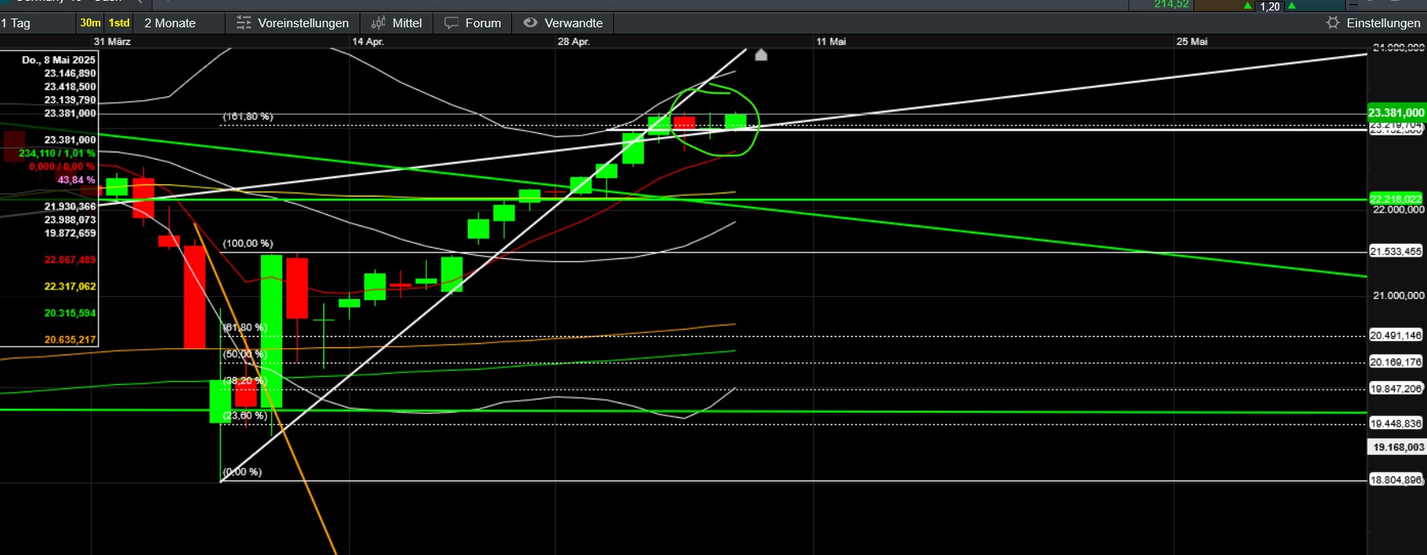Click the '234,110 / 1,01 %' change value
Image resolution: width=1427 pixels, height=555 pixels.
[x=57, y=153]
